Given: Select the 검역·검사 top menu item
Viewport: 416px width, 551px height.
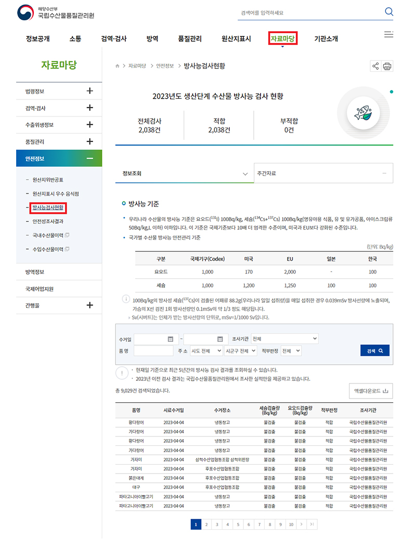Looking at the screenshot, I should click(113, 39).
